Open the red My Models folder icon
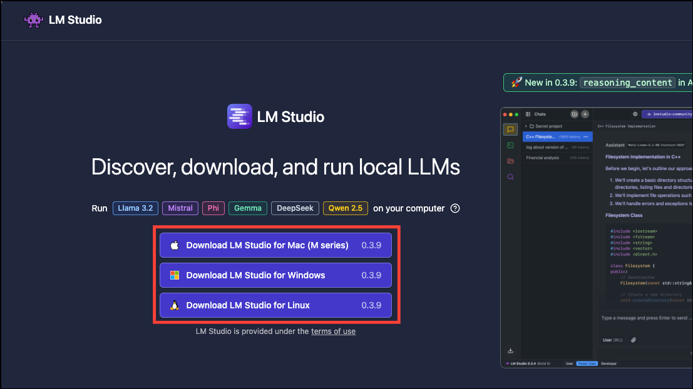The width and height of the screenshot is (693, 389). (x=510, y=161)
